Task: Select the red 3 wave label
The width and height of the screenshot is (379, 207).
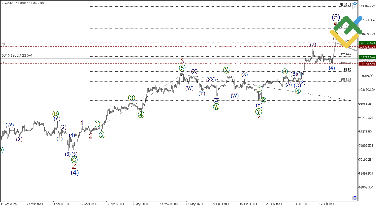Action: (182, 61)
